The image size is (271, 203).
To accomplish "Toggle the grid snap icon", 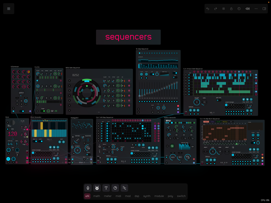I will point(223,9).
